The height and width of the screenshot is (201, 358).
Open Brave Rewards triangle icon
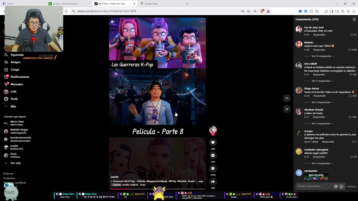coord(268,11)
